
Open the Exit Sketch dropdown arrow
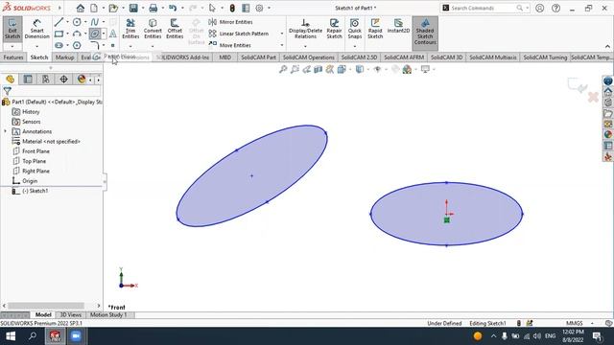point(12,46)
